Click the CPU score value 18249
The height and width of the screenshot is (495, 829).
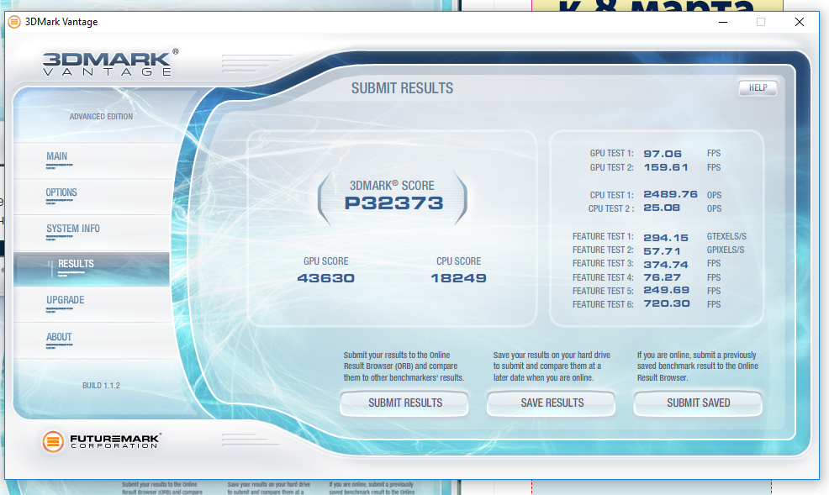[x=458, y=278]
